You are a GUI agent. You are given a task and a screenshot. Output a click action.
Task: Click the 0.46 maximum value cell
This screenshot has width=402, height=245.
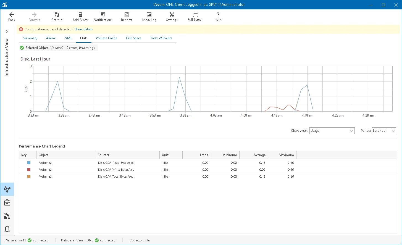coord(290,170)
